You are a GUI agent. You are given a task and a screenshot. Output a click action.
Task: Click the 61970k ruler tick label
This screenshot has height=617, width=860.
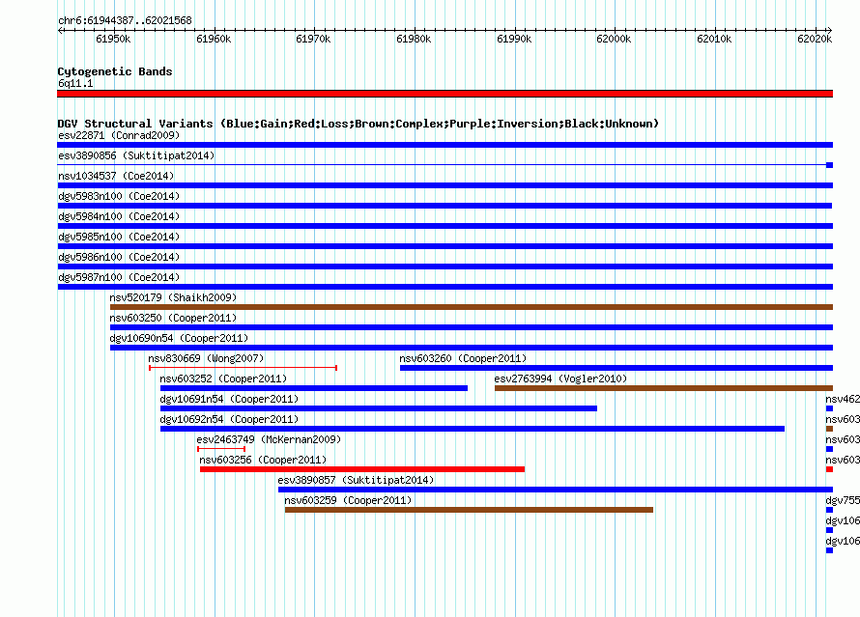click(313, 39)
